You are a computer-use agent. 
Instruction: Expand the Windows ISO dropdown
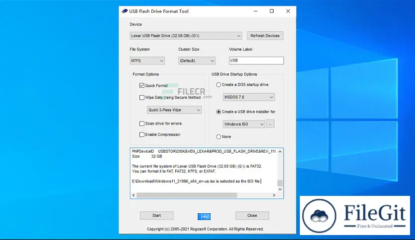pos(244,124)
